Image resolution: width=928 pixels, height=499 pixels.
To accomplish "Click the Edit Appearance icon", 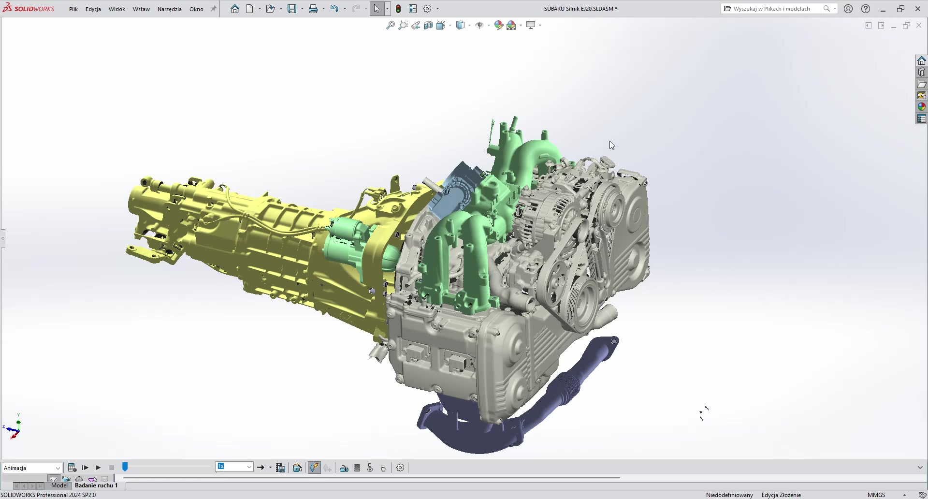I will click(499, 25).
